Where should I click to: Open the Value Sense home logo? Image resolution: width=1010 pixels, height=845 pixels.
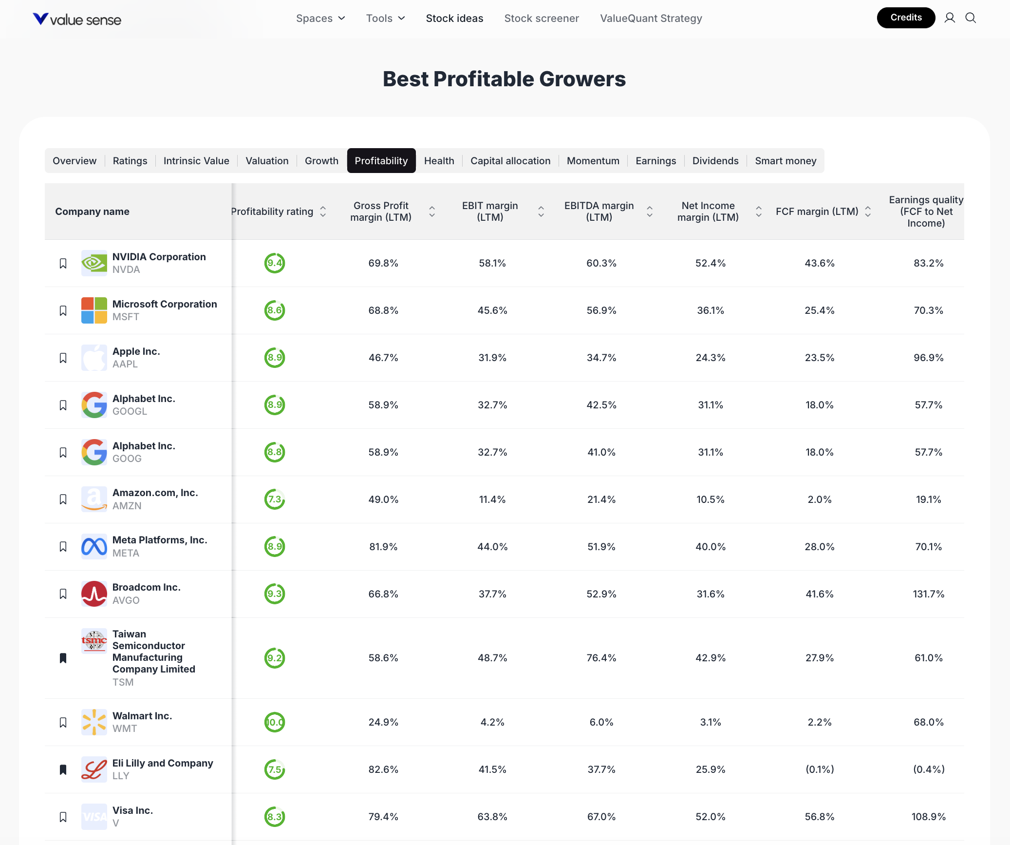point(76,19)
